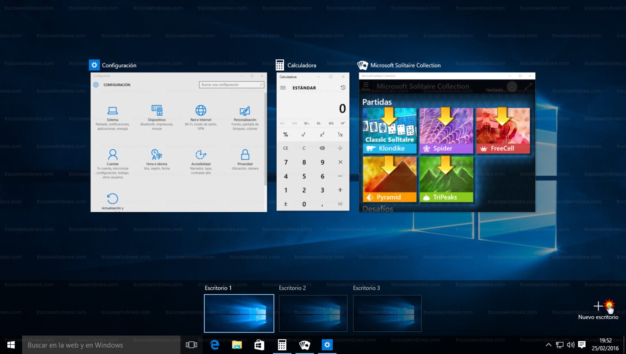
Task: Launch Microsoft Edge from the taskbar
Action: (x=215, y=345)
